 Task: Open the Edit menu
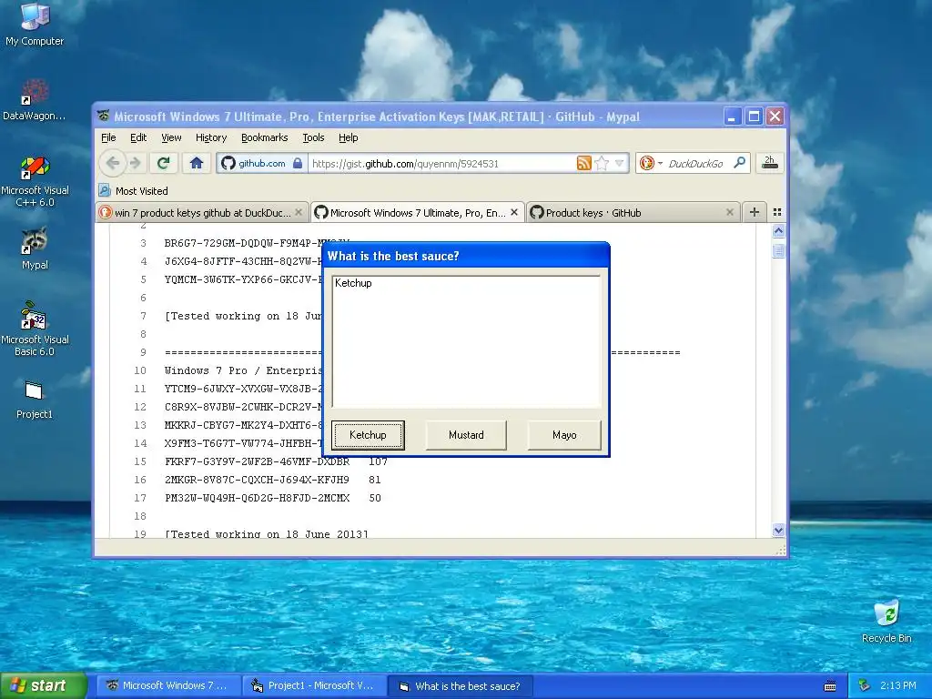138,137
